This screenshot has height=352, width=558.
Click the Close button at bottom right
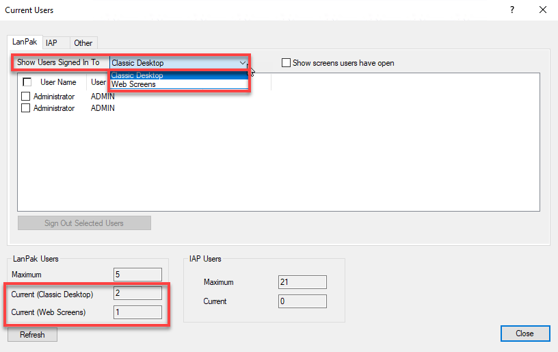[525, 334]
